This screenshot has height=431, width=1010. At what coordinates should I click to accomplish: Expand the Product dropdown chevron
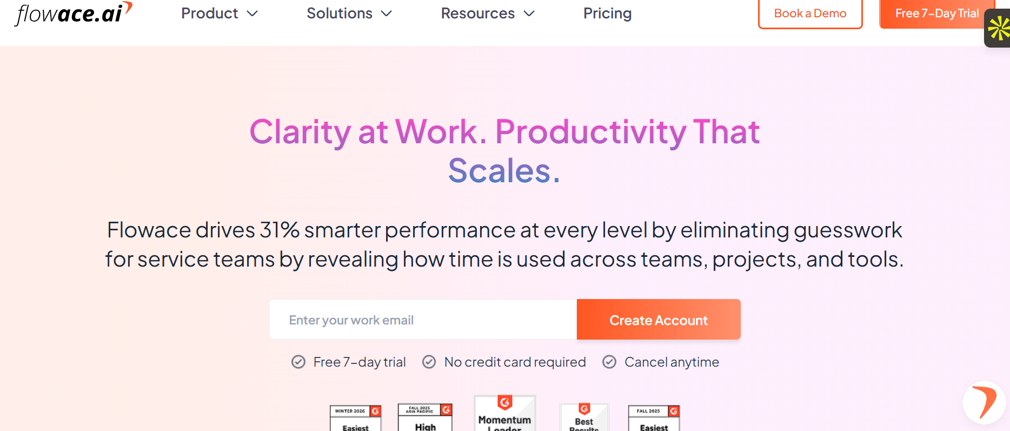click(252, 14)
